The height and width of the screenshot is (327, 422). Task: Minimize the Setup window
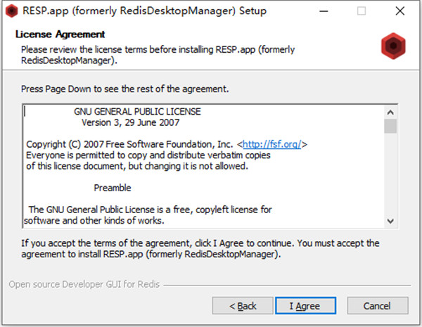tap(328, 11)
